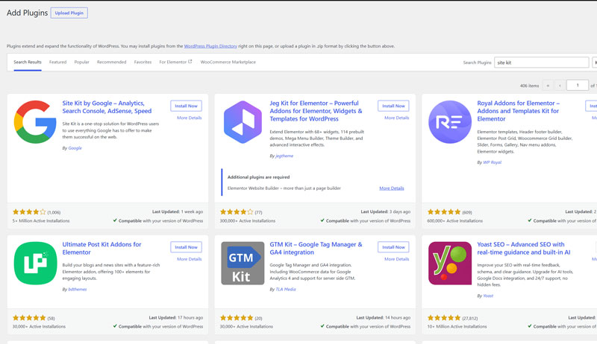Image resolution: width=597 pixels, height=344 pixels.
Task: Open More Details for Elementor Website Builder requirement
Action: click(x=391, y=188)
